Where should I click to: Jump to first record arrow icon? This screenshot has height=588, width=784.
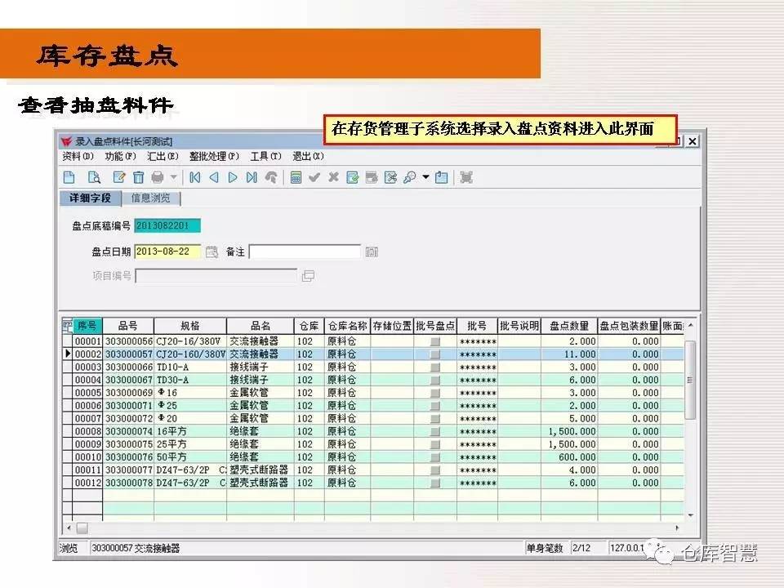tap(195, 177)
